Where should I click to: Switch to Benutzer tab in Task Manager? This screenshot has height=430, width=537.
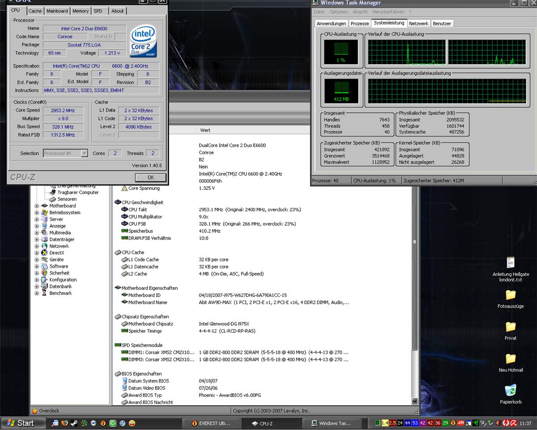(x=442, y=23)
